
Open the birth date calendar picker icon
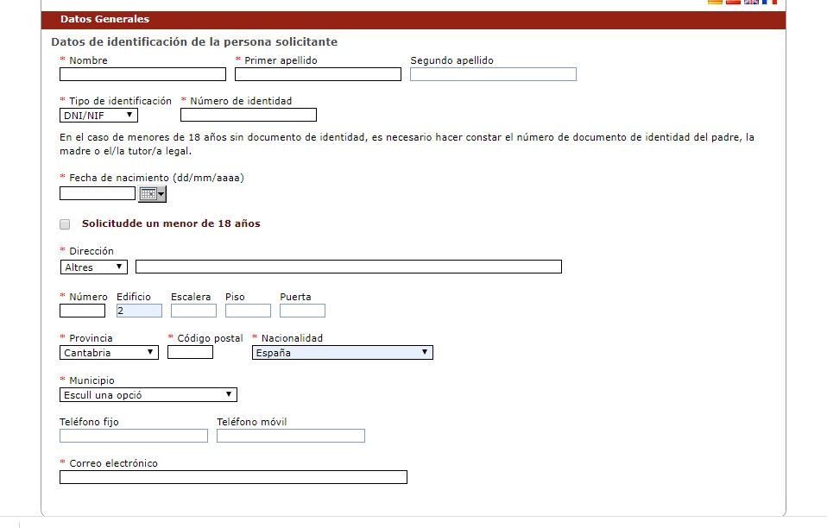tap(153, 194)
